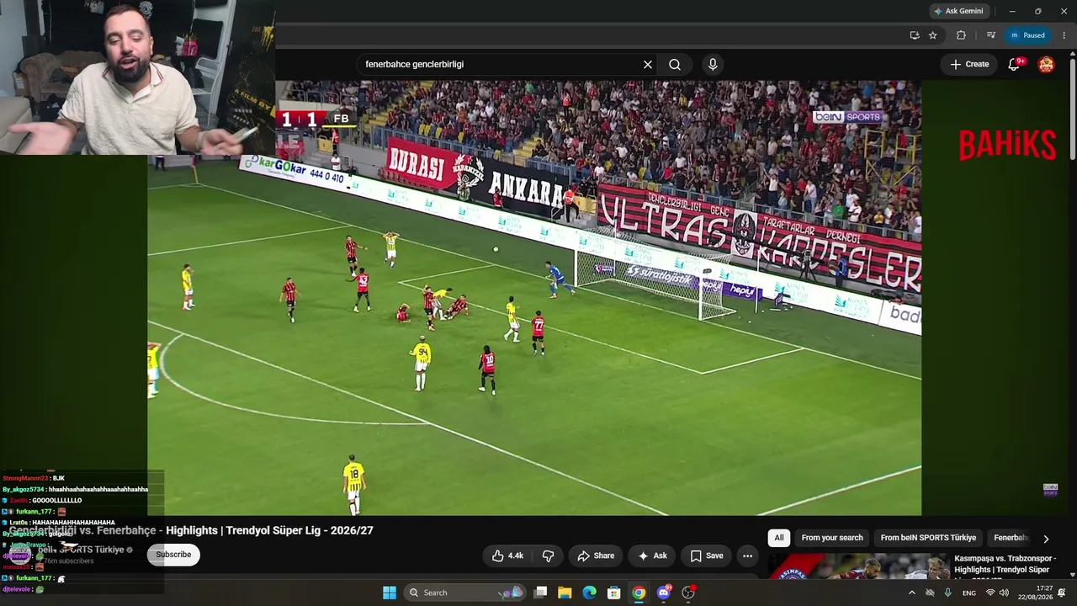Install this page as an app icon
Screen dimensions: 1077x606
pyautogui.click(x=915, y=35)
